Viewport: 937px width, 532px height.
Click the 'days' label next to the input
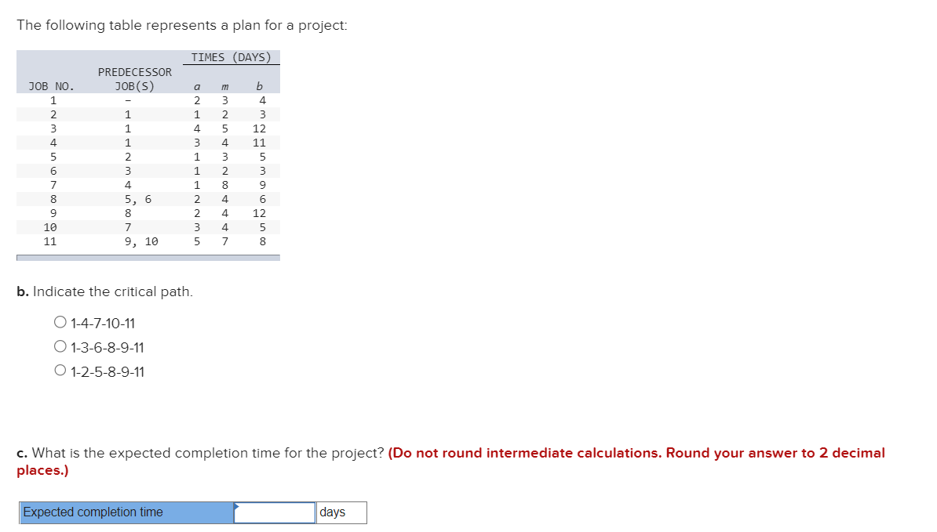pos(333,512)
